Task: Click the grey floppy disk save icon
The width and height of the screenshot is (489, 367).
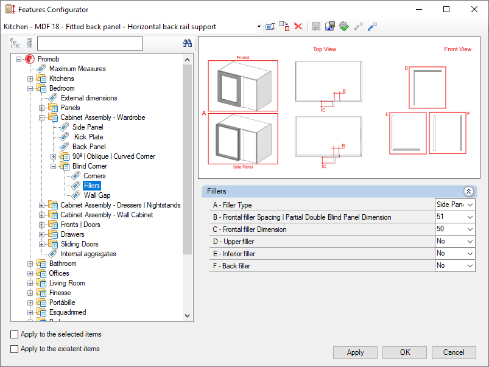Action: 316,27
